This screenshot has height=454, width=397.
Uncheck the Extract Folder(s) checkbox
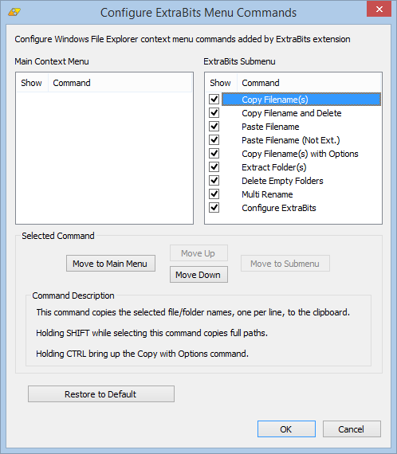pos(214,167)
